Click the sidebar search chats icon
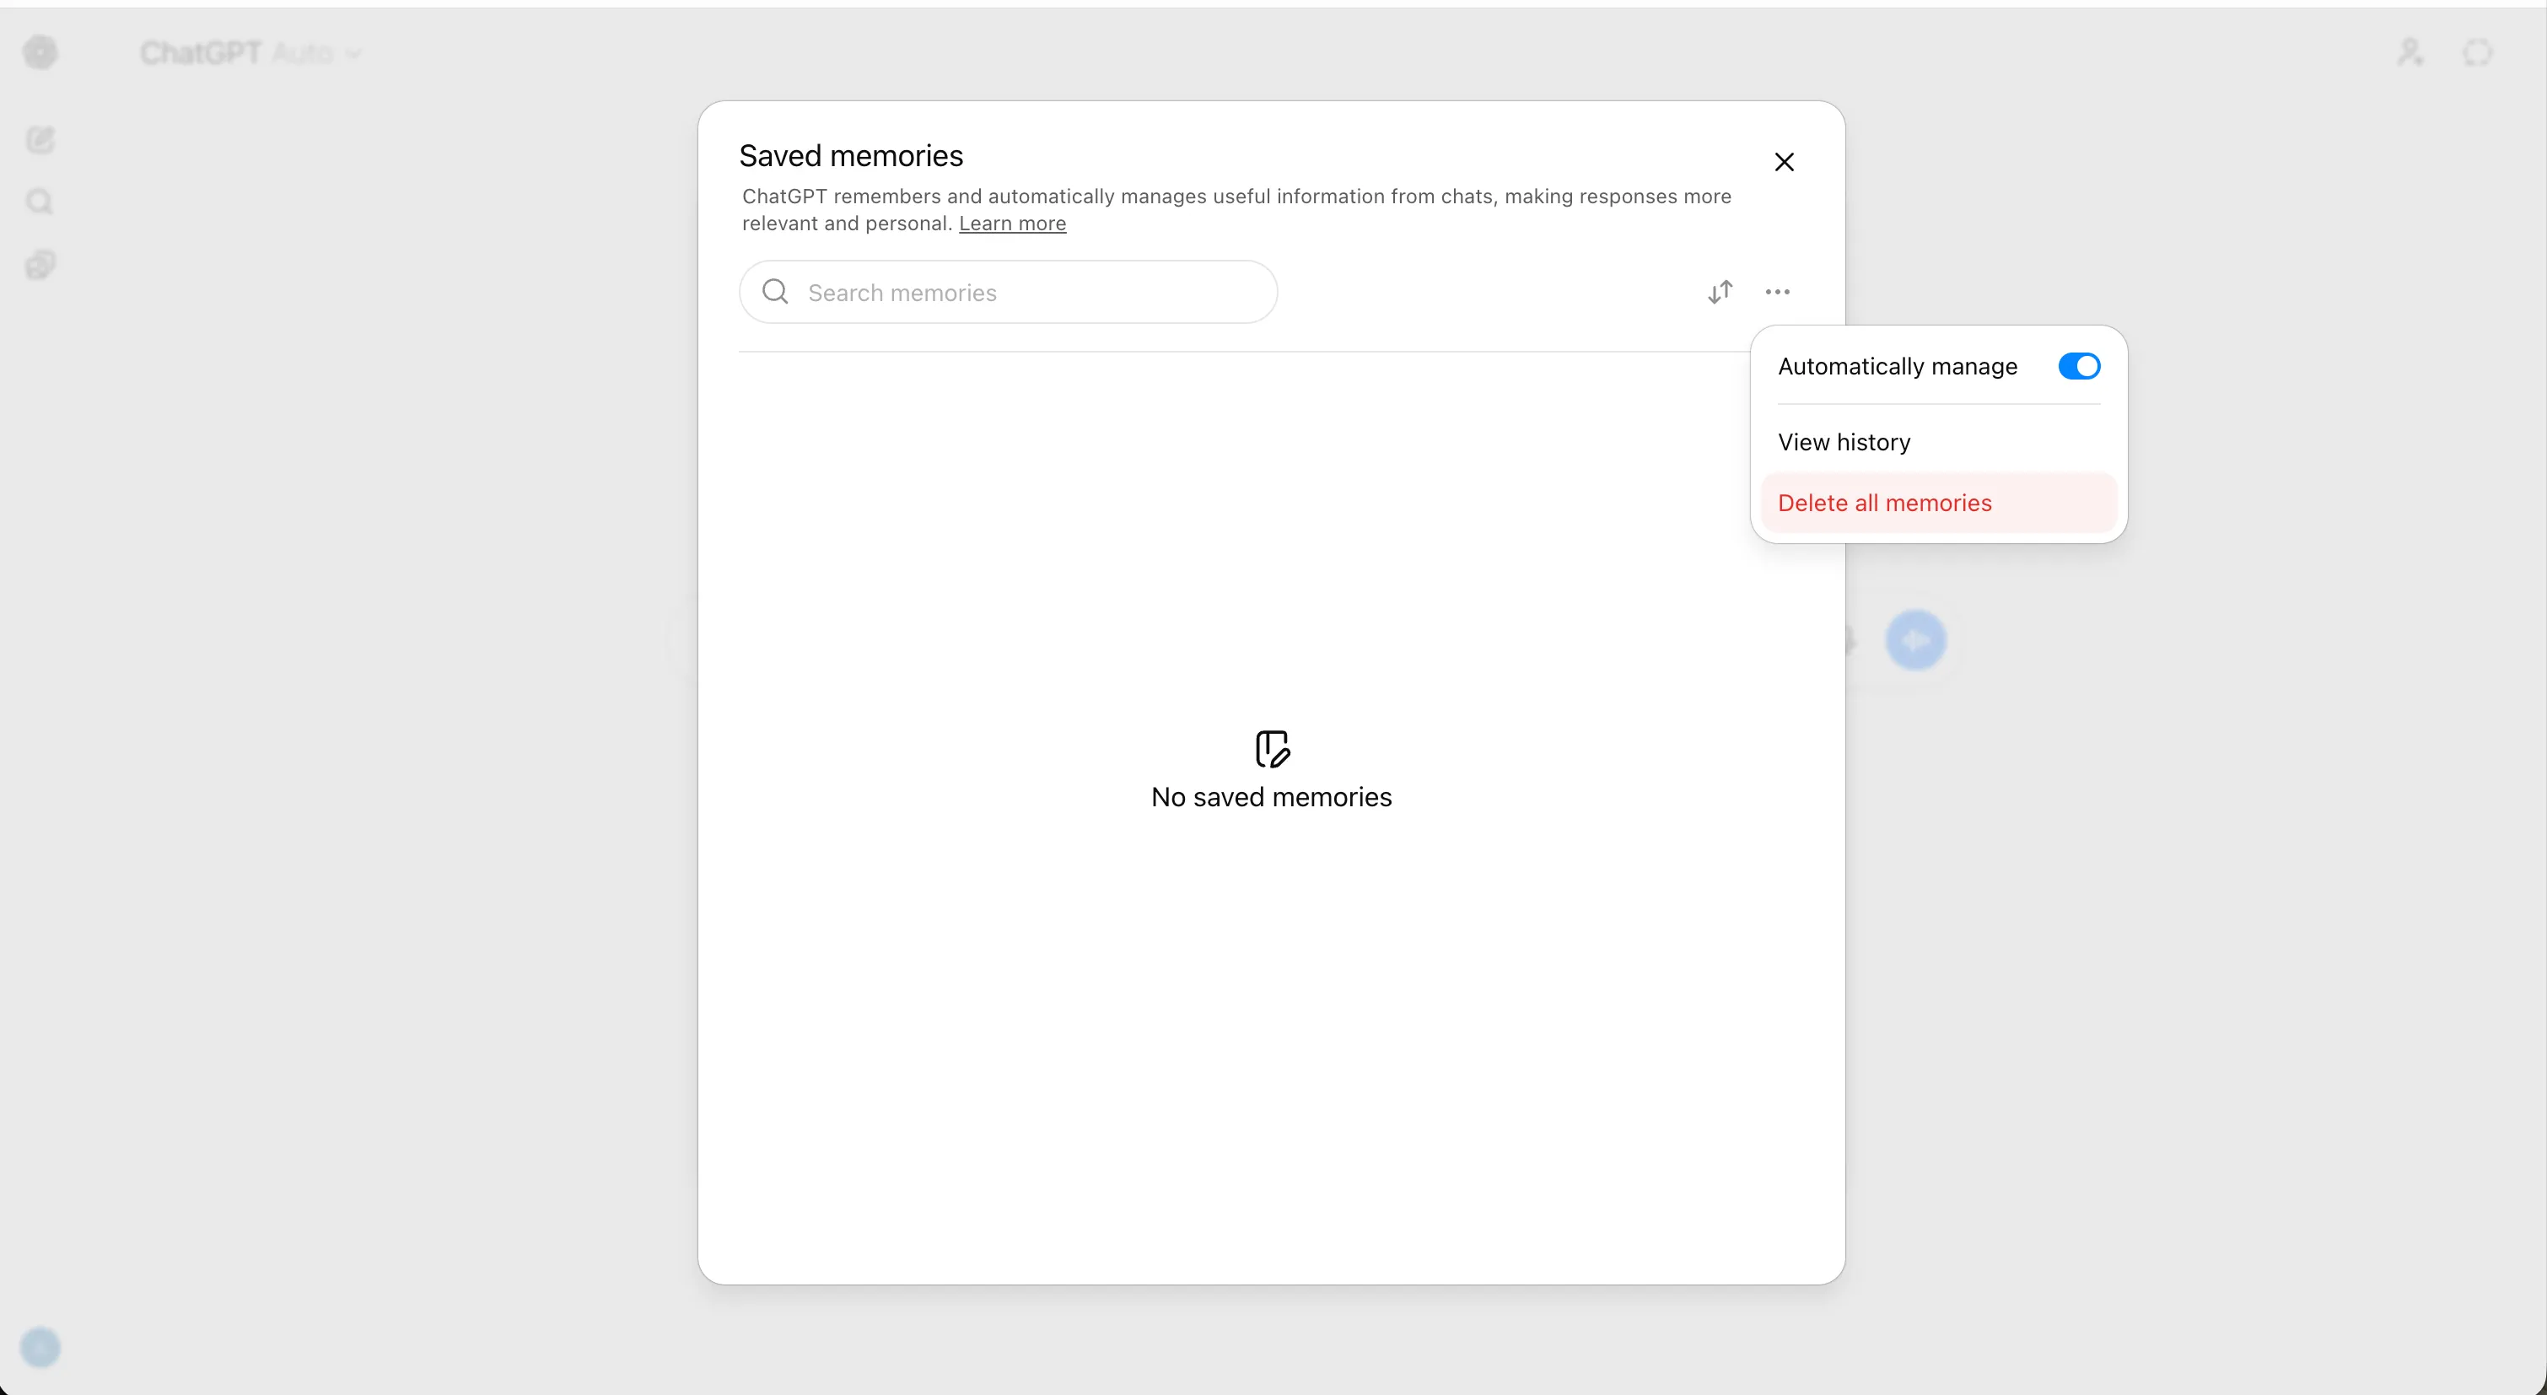 (40, 202)
